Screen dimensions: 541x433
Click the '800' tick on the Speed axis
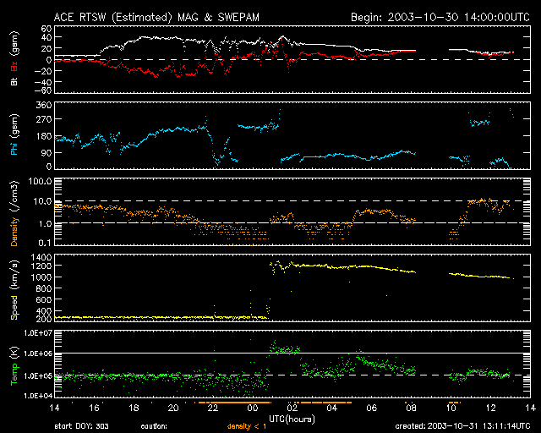(x=44, y=288)
